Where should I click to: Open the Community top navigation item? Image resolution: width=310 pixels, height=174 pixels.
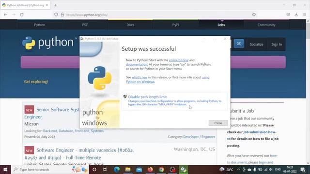tap(266, 25)
